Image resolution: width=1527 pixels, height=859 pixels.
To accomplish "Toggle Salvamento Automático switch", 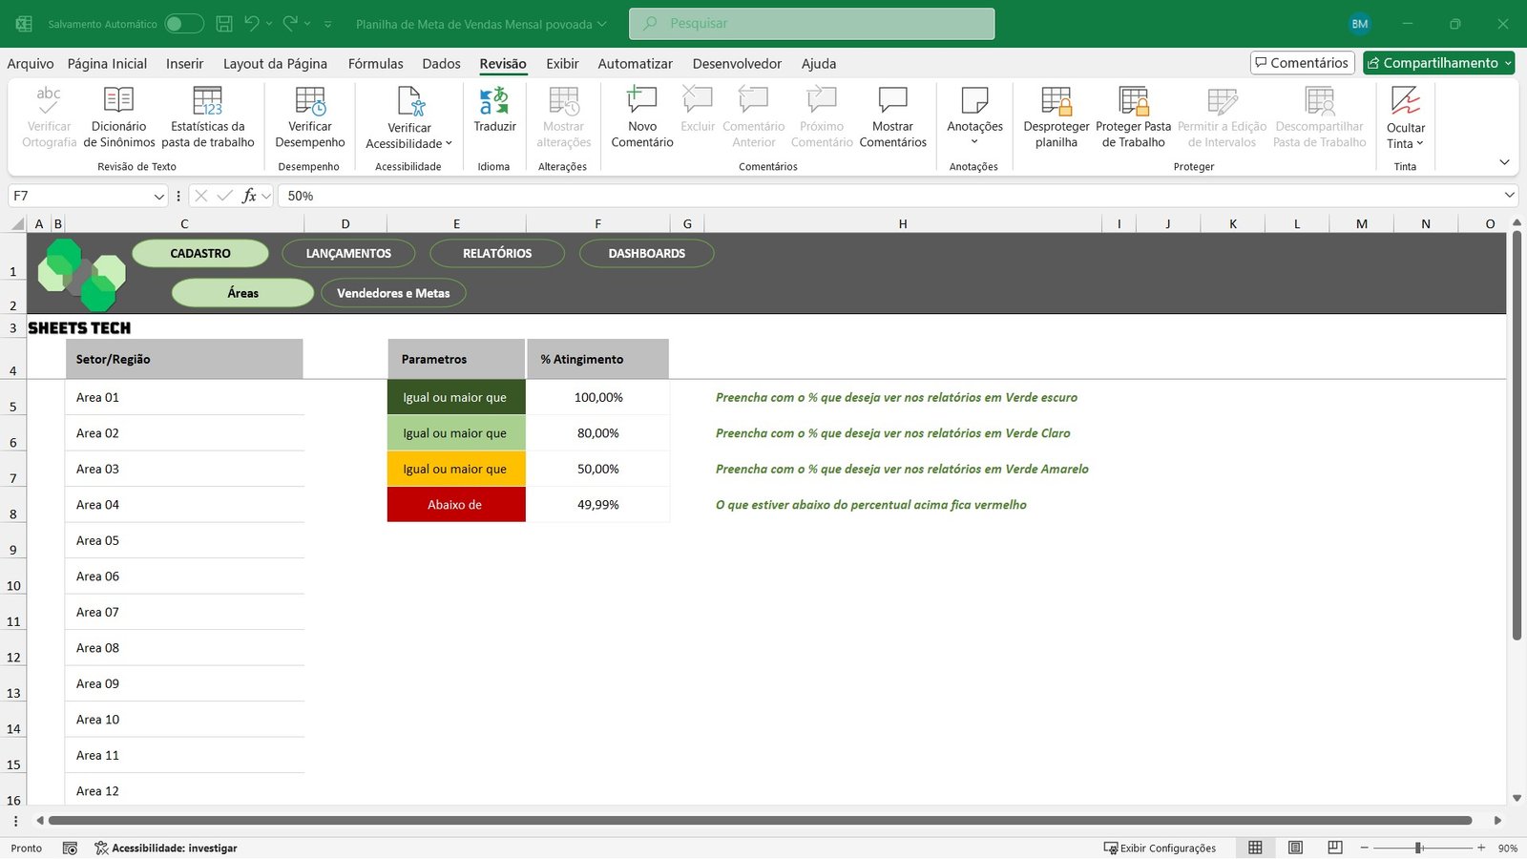I will click(x=184, y=24).
